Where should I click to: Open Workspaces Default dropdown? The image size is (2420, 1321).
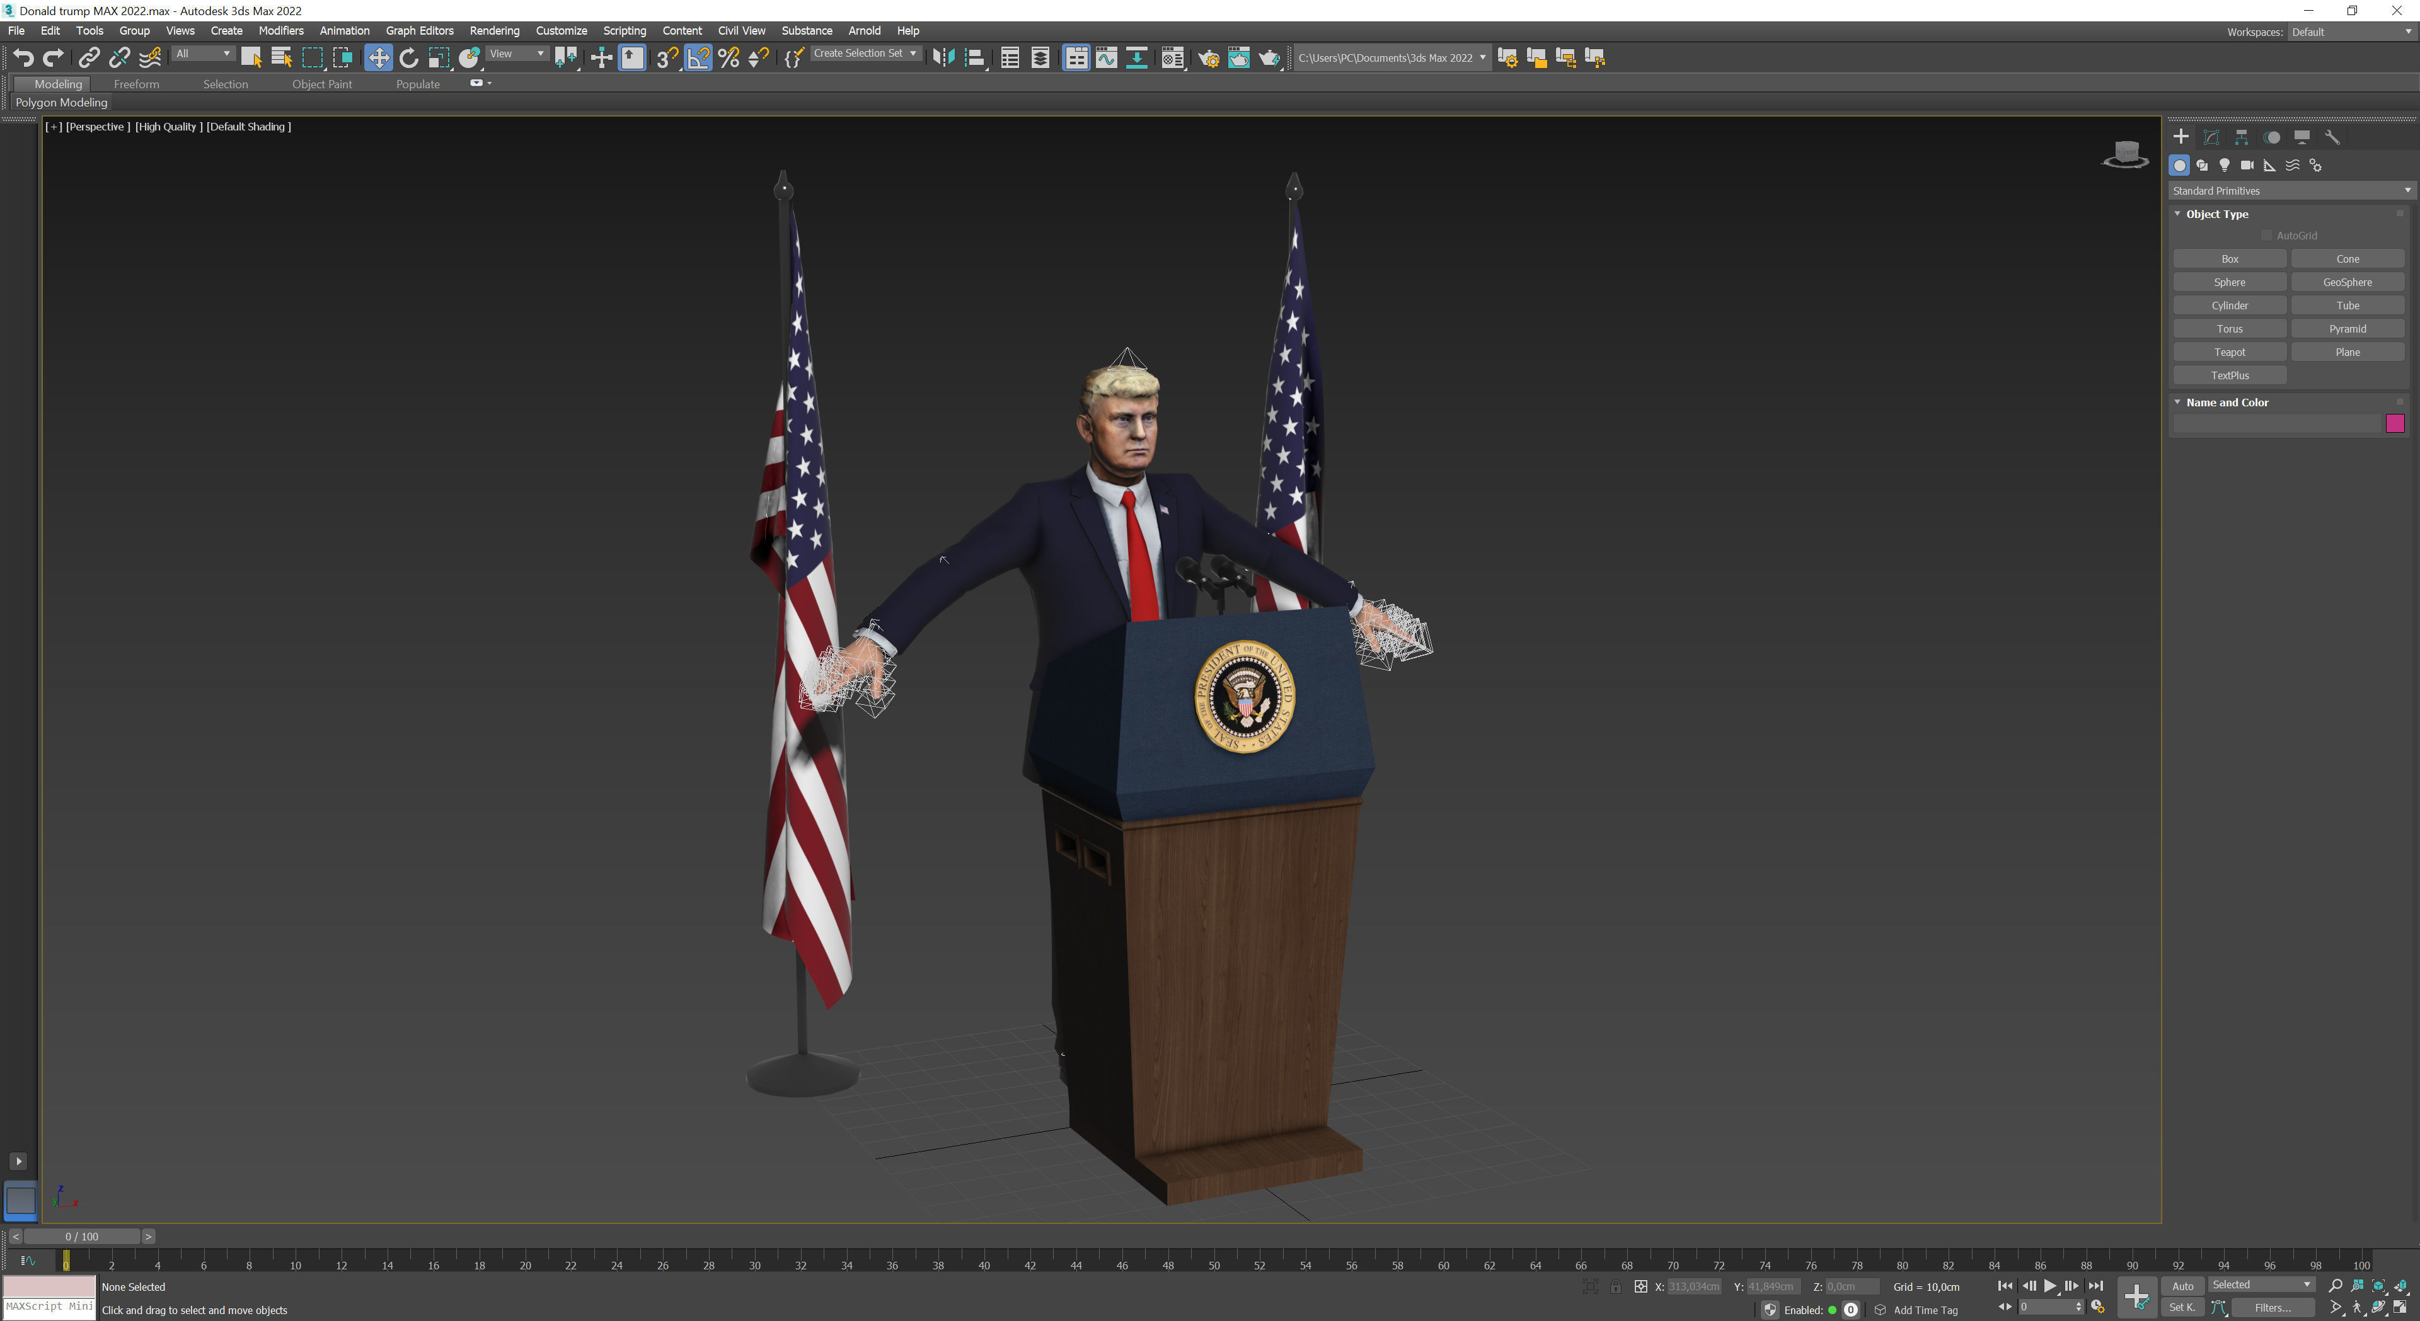(2351, 32)
